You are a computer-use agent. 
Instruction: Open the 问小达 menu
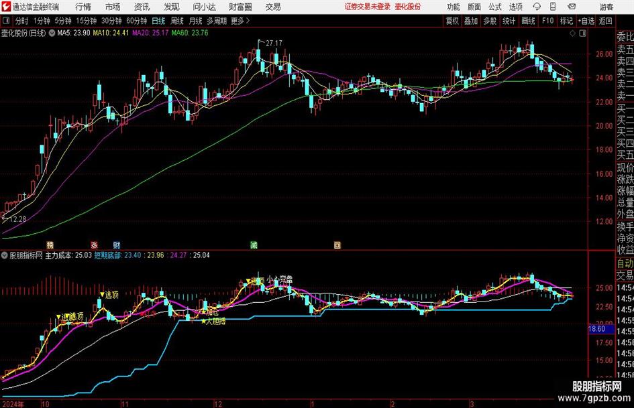pos(204,7)
